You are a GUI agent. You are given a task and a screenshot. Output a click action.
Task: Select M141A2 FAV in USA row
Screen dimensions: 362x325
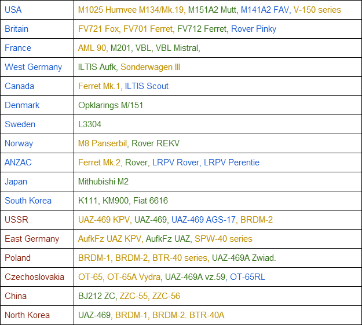(265, 10)
